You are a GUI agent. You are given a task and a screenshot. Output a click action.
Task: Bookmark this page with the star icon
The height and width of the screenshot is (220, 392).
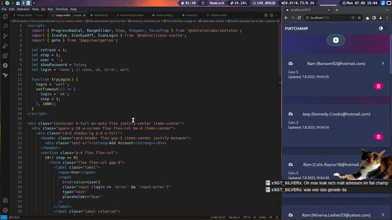[x=359, y=18]
